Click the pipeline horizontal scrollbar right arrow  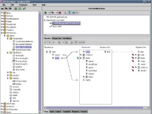click(148, 108)
